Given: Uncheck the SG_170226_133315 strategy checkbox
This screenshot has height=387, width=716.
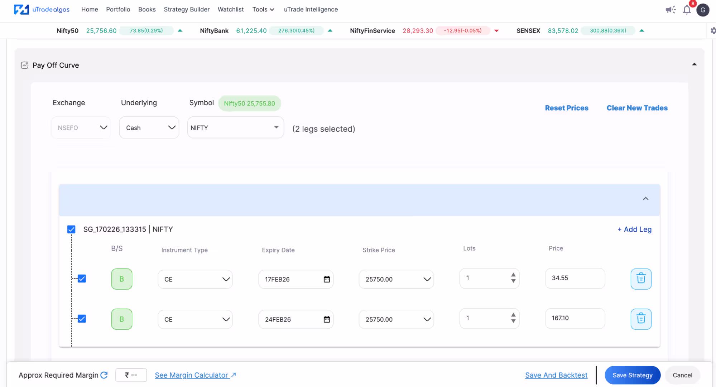Looking at the screenshot, I should coord(71,229).
